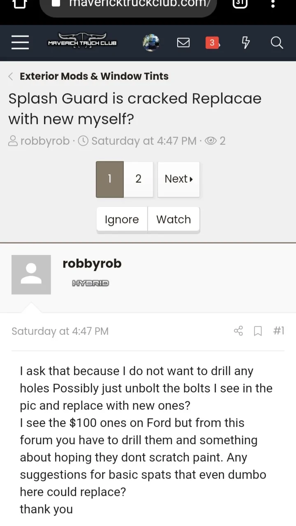Go to page 2 of the thread
296x526 pixels.
tap(139, 179)
